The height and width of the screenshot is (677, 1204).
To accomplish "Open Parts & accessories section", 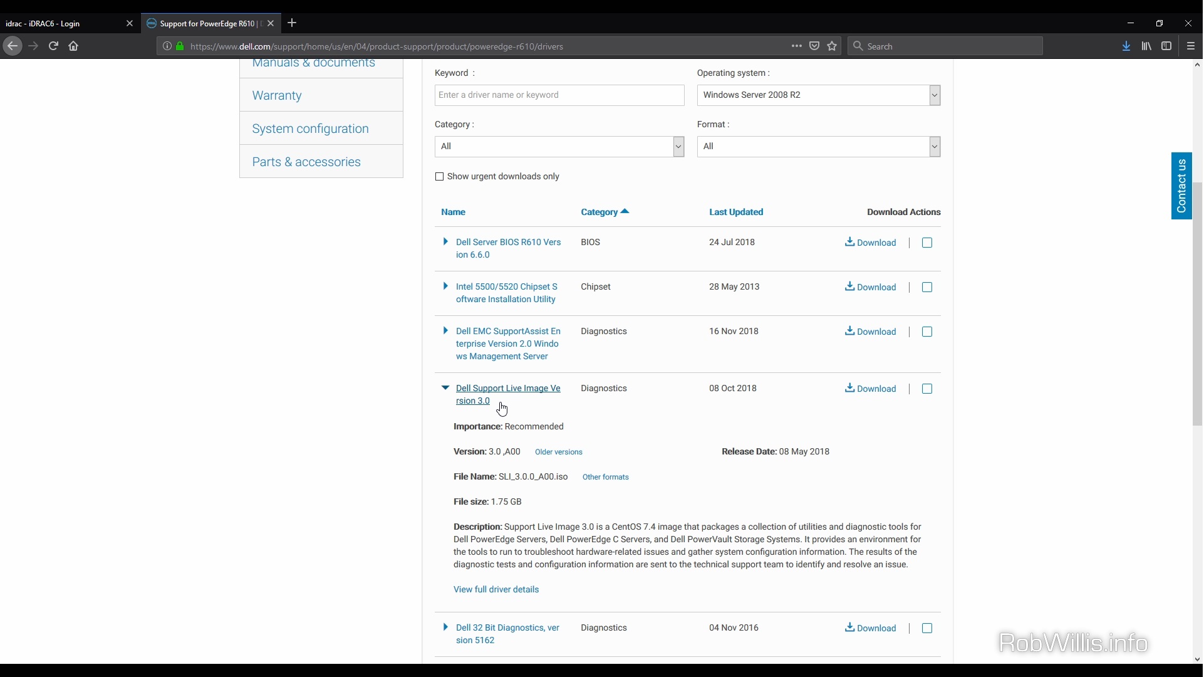I will pos(306,162).
